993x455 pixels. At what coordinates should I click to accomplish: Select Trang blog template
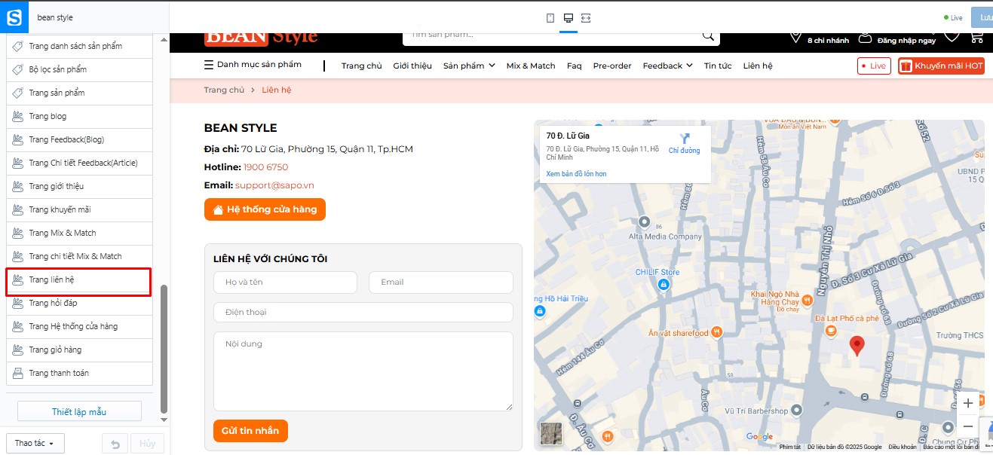[79, 116]
